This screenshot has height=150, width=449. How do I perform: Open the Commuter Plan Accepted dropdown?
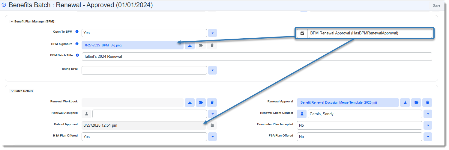coord(428,125)
